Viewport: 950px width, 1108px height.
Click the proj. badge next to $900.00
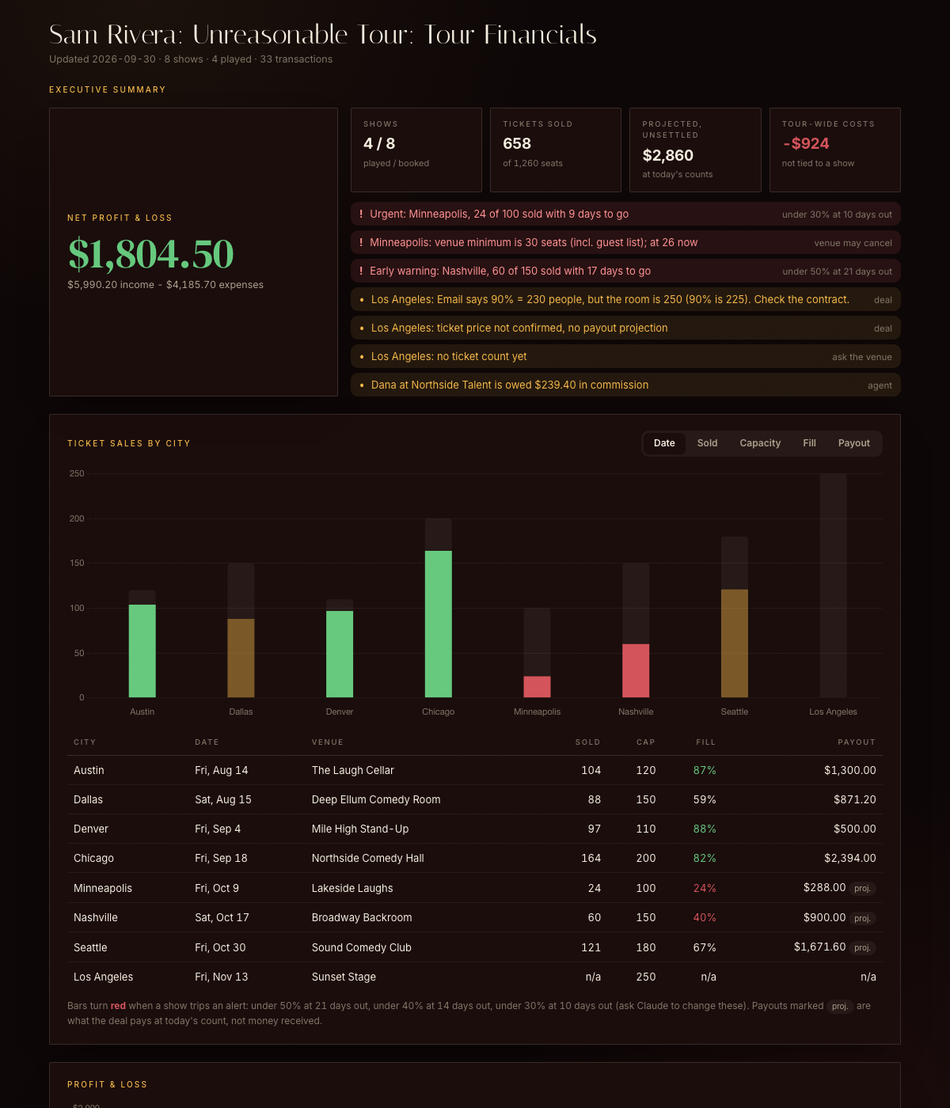click(x=863, y=918)
